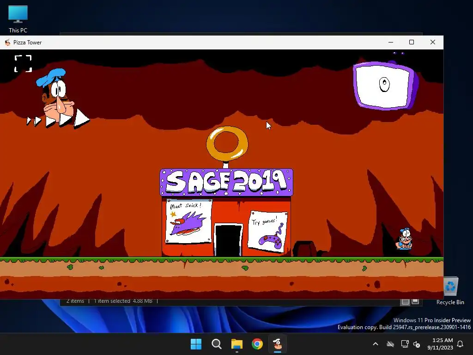Open the notifications bell
This screenshot has height=355, width=473.
click(x=461, y=344)
